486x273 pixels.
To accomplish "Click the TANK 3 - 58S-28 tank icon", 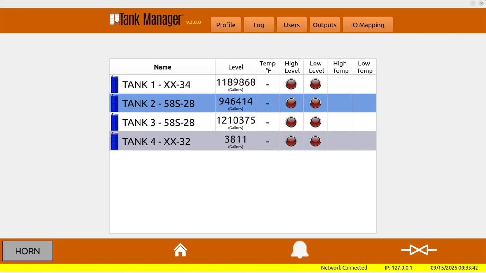I will [115, 122].
